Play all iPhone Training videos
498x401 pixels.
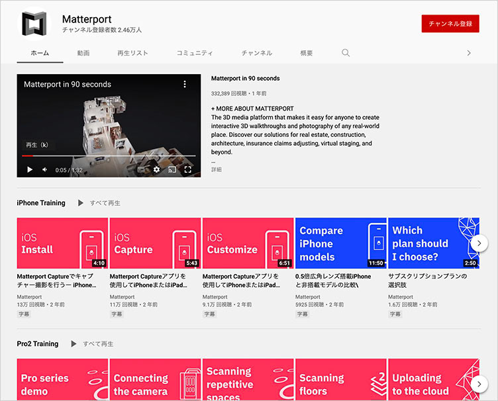coord(105,203)
